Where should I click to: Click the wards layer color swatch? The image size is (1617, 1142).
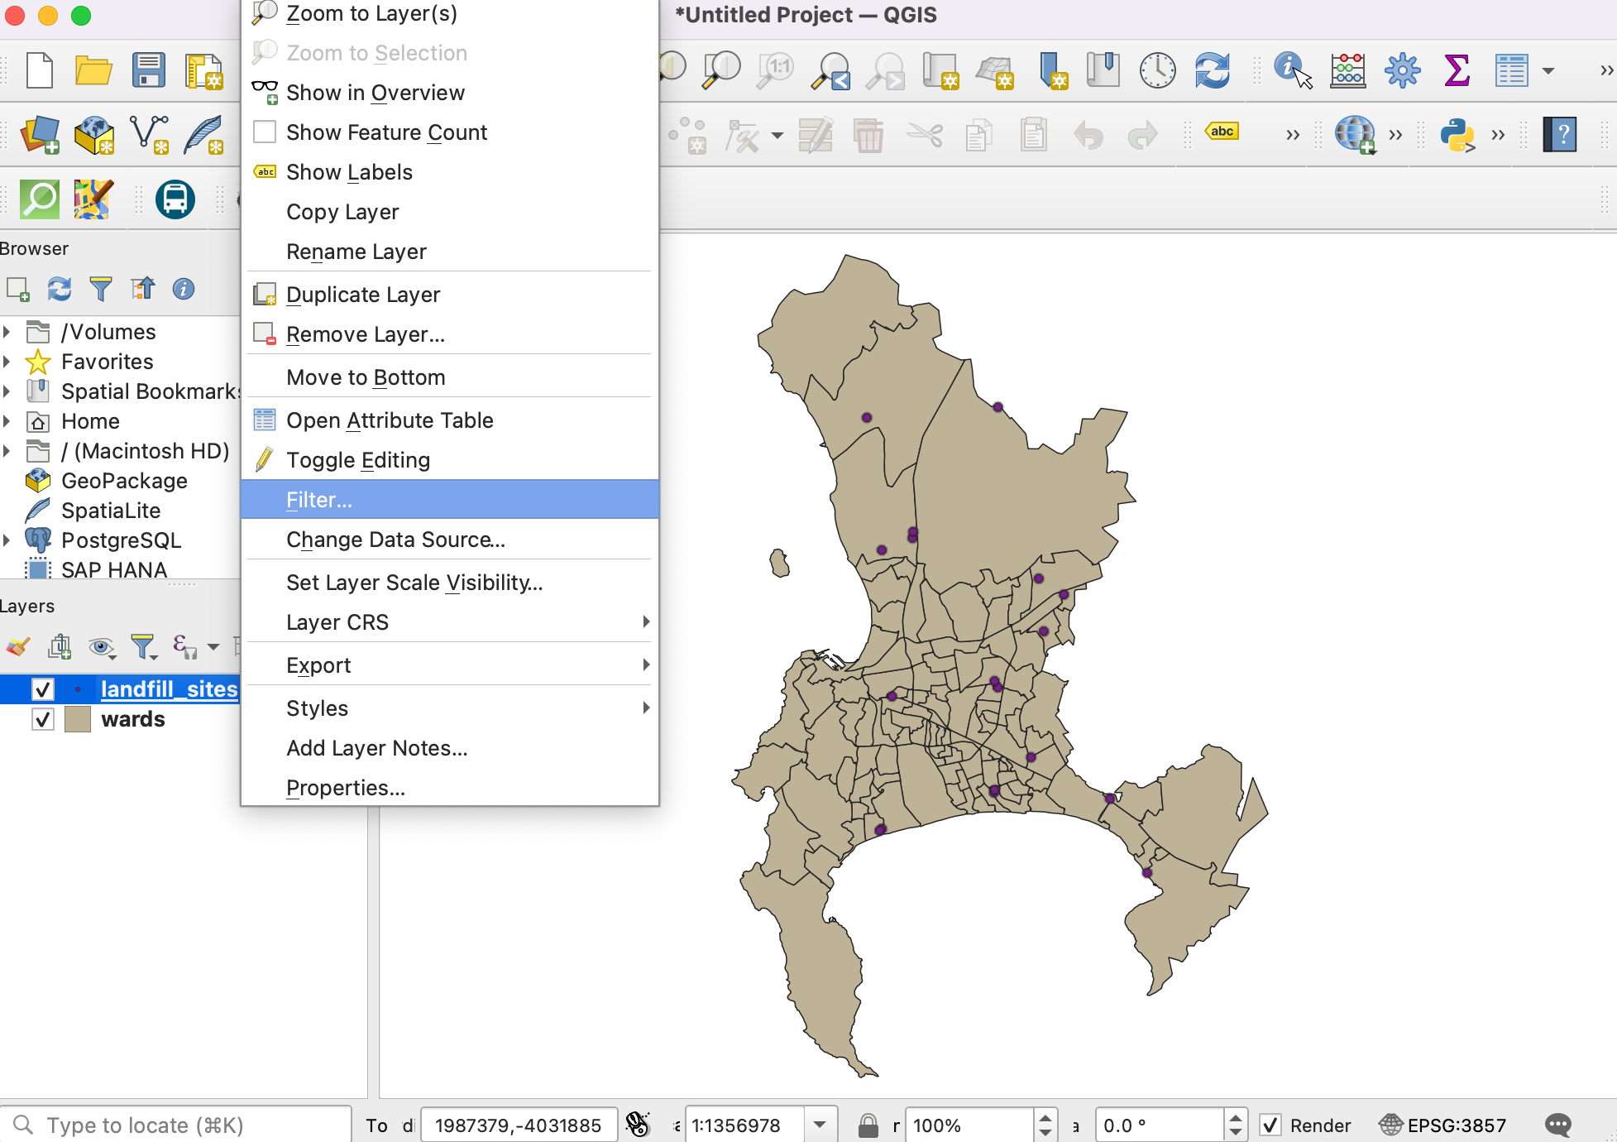click(78, 719)
